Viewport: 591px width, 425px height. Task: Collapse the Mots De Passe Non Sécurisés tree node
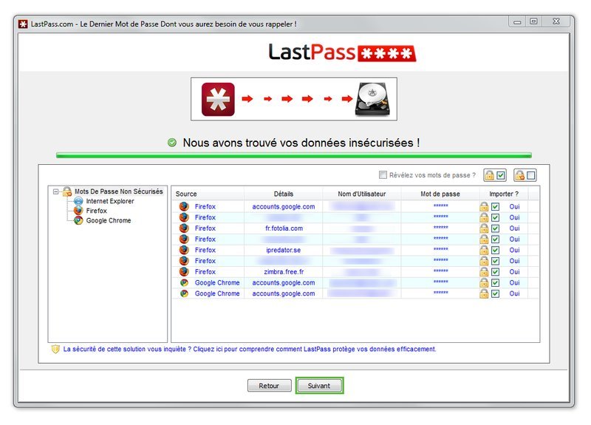[56, 191]
